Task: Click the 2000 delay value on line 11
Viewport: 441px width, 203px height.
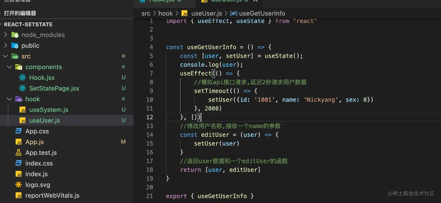Action: click(211, 108)
